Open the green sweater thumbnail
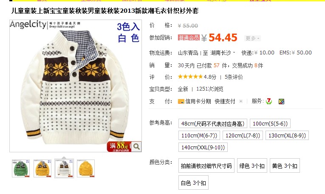 pos(21,168)
